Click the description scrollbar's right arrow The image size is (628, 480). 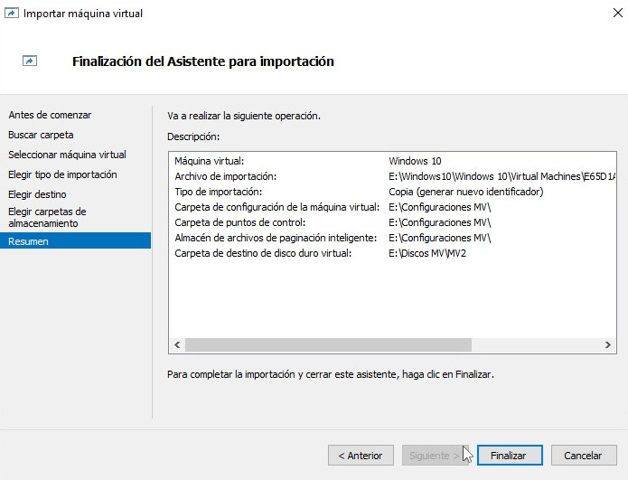coord(607,345)
